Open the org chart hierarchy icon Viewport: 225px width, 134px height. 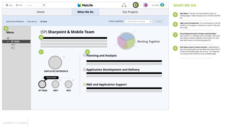(x=124, y=5)
